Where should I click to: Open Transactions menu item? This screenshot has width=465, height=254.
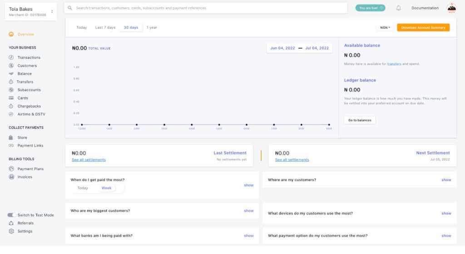[29, 58]
